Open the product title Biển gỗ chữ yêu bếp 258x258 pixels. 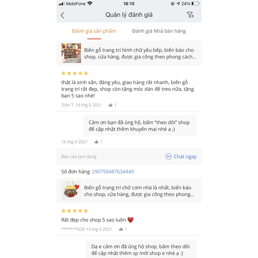coord(140,53)
